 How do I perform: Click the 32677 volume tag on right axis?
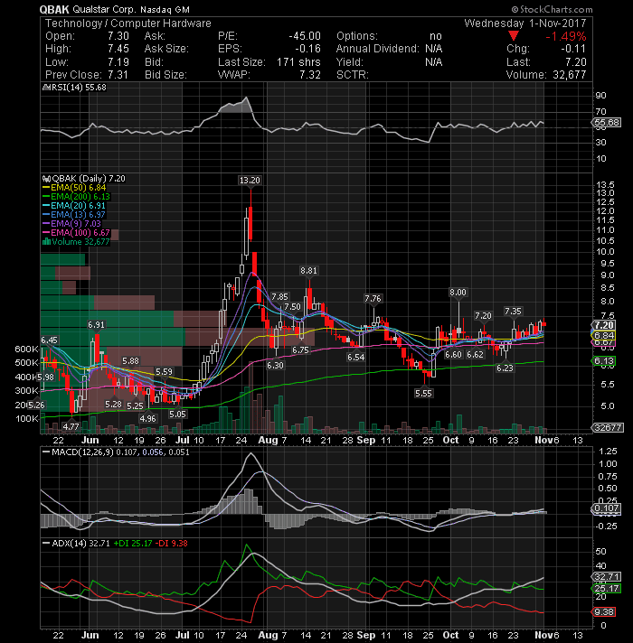click(608, 428)
